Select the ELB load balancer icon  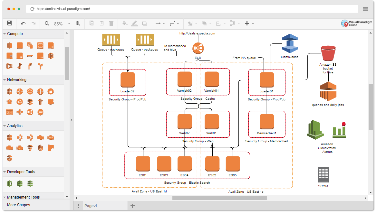coord(198,48)
